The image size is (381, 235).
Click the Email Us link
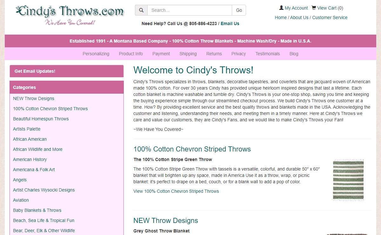230,23
